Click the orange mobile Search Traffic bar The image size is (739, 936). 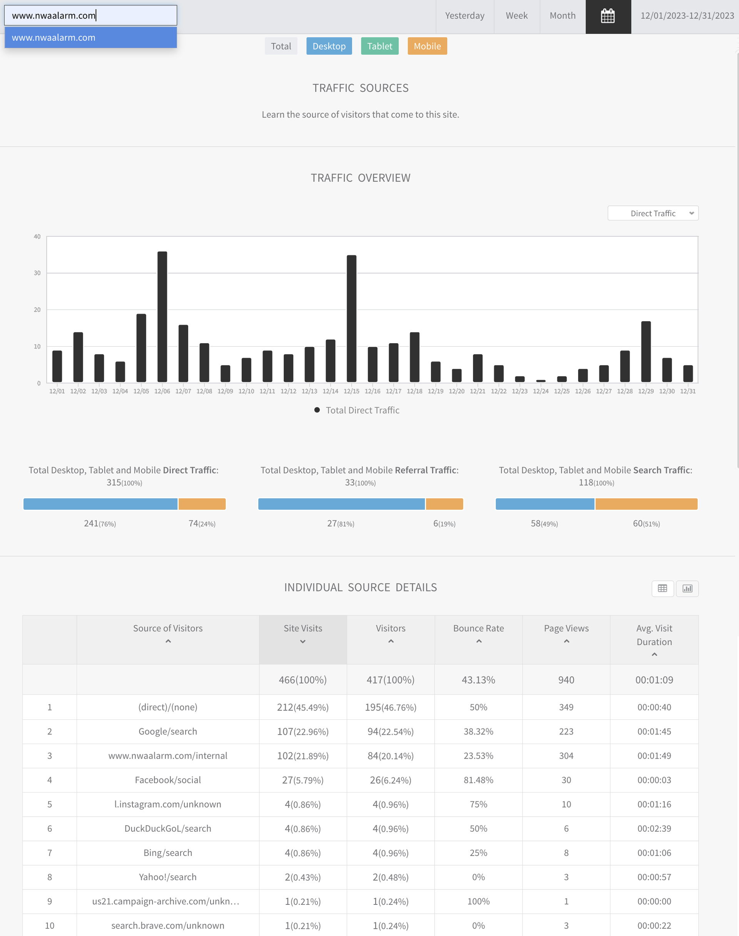pos(646,504)
